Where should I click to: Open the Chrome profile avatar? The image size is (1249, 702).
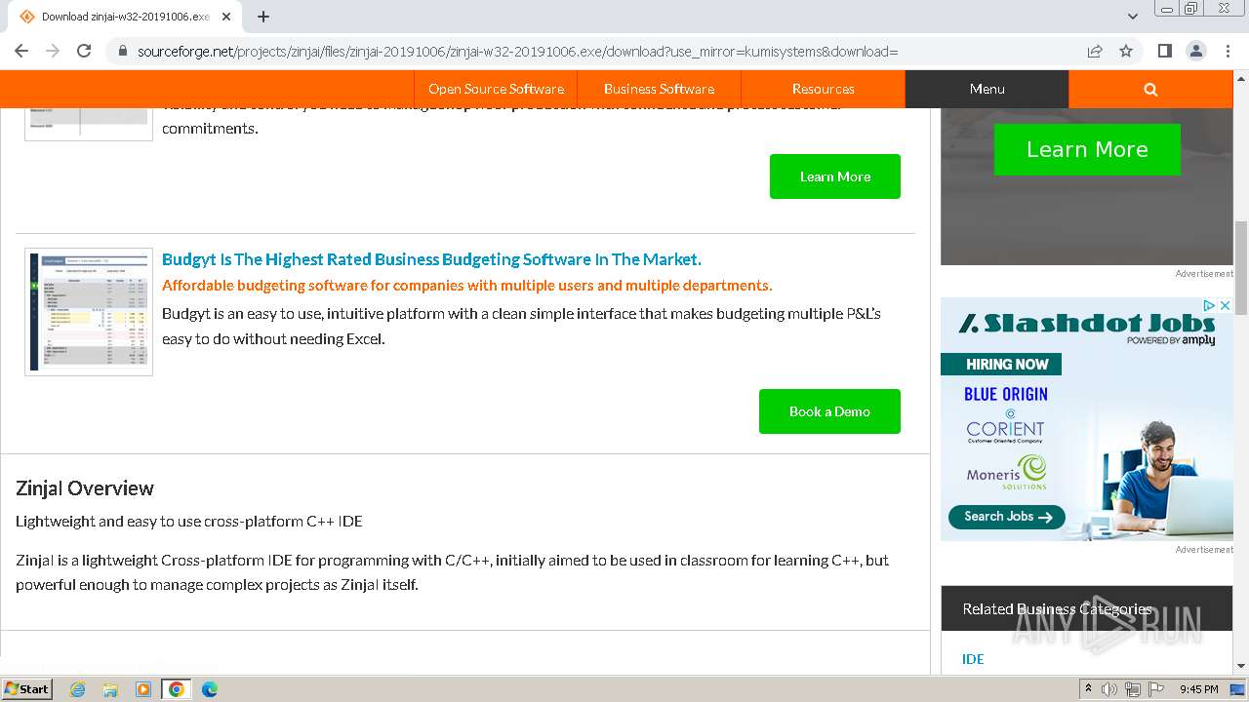1195,51
